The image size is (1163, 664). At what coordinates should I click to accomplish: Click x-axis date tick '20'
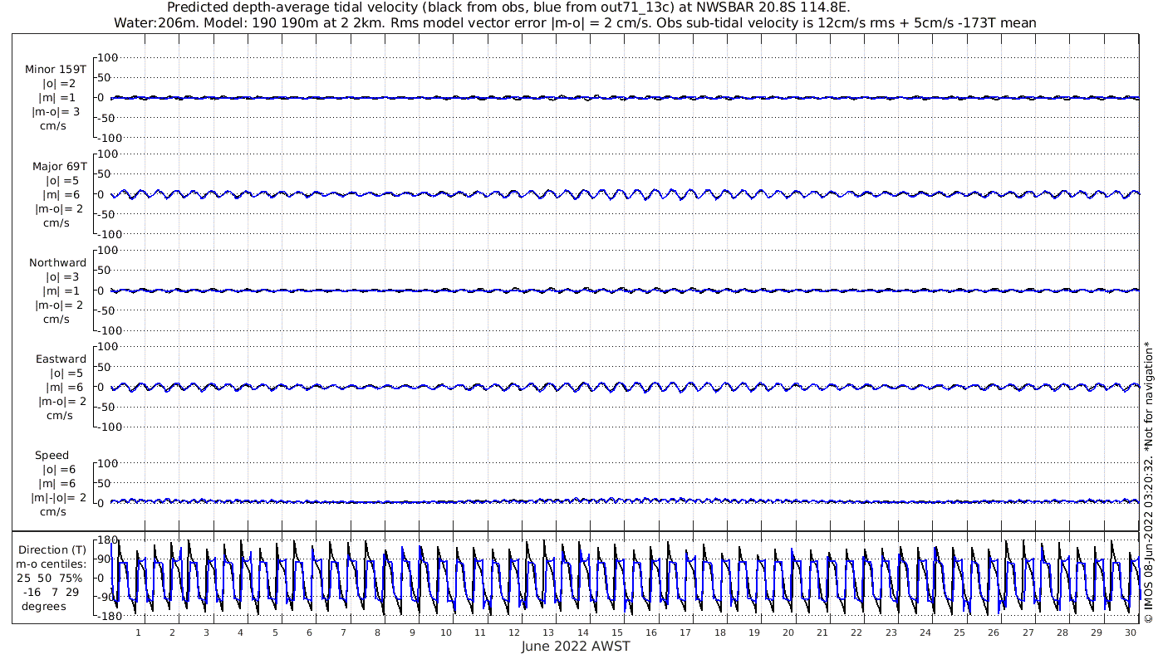[788, 632]
